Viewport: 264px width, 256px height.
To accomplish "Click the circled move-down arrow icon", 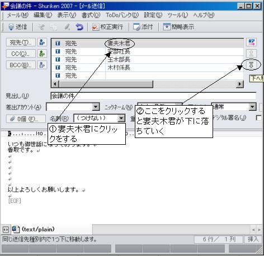I will pyautogui.click(x=251, y=65).
